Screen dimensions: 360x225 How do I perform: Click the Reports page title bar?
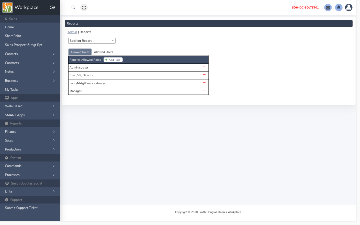pyautogui.click(x=208, y=23)
